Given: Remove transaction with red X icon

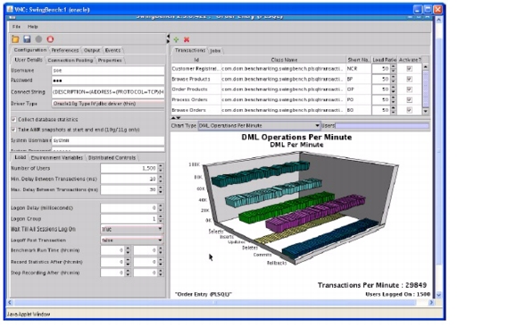Looking at the screenshot, I should click(187, 39).
